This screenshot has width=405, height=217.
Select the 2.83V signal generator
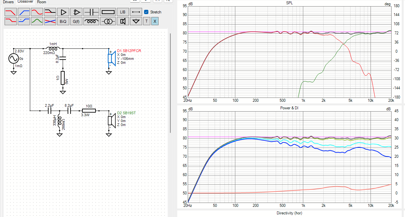click(13, 59)
